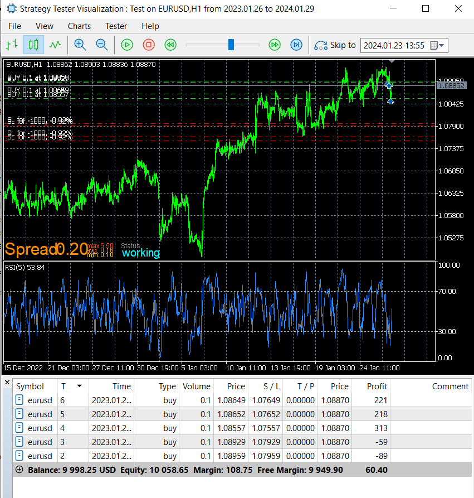474x498 pixels.
Task: Click the lower blue buy arrow
Action: [x=390, y=101]
